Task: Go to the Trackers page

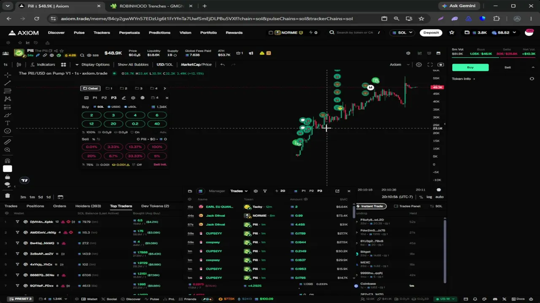Action: (x=102, y=33)
